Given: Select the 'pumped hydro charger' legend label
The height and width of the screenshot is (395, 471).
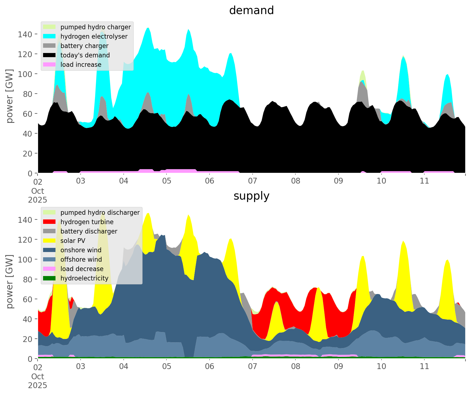Looking at the screenshot, I should (x=96, y=27).
